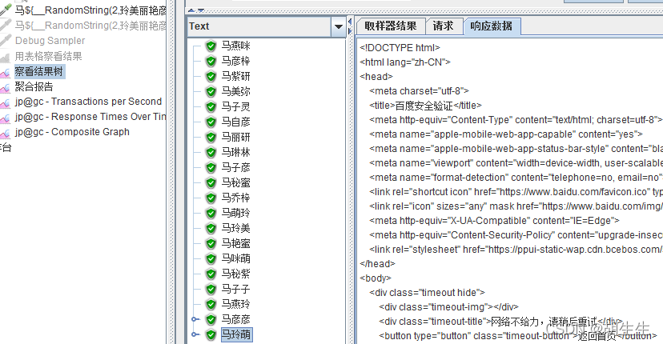Click the success shield icon beside 马燕玲
The image size is (663, 344).
pyautogui.click(x=211, y=304)
